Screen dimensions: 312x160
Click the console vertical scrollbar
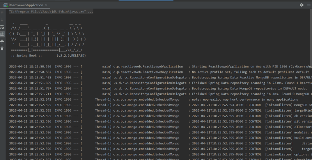click(310, 78)
